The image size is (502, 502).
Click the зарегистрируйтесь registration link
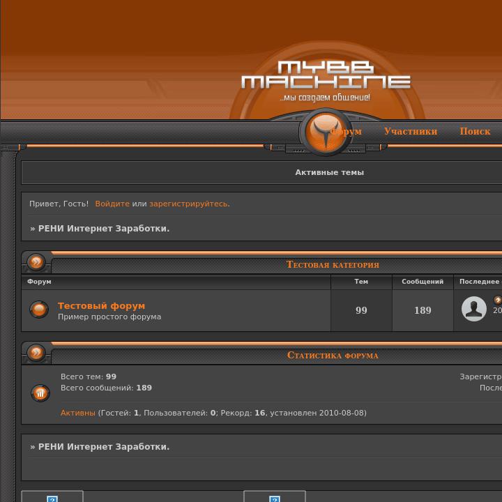coord(188,204)
